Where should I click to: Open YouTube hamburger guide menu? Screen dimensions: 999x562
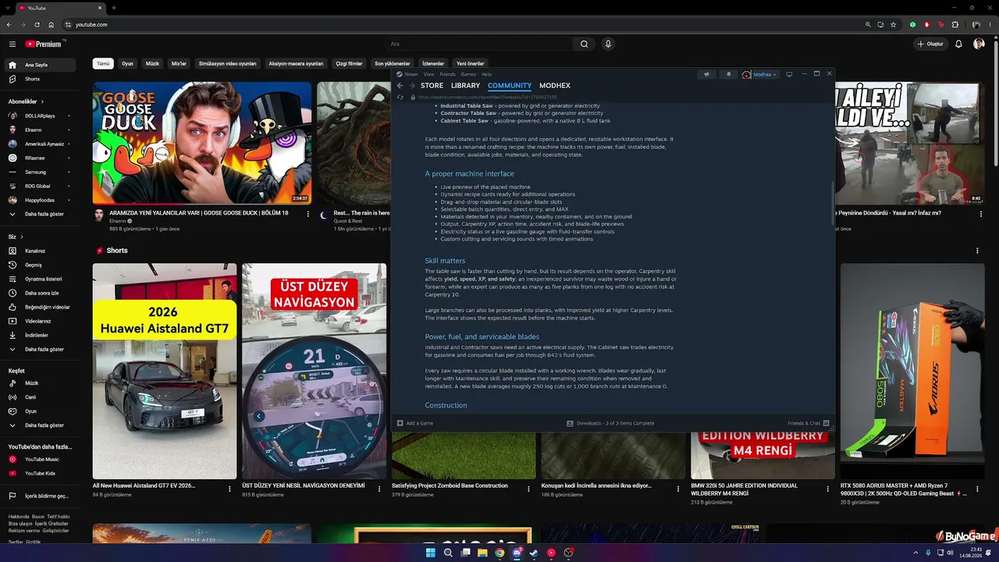tap(12, 44)
